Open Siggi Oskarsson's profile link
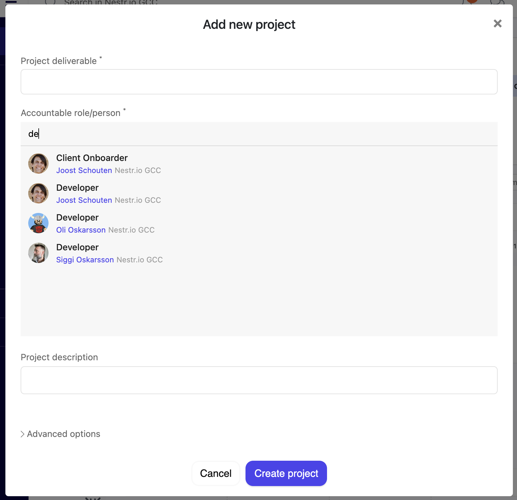 tap(85, 260)
